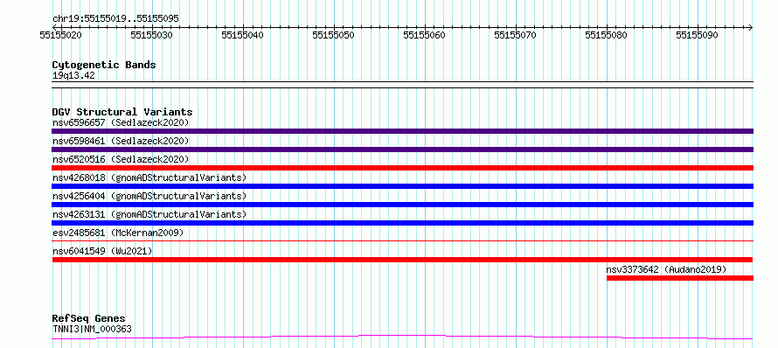
Task: Click the DGV Structural Variants track title
Action: (122, 112)
